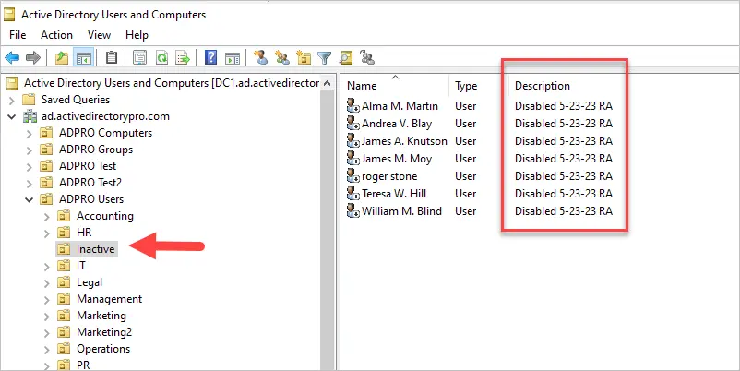Select the Inactive OU in the tree
740x371 pixels.
coord(95,249)
